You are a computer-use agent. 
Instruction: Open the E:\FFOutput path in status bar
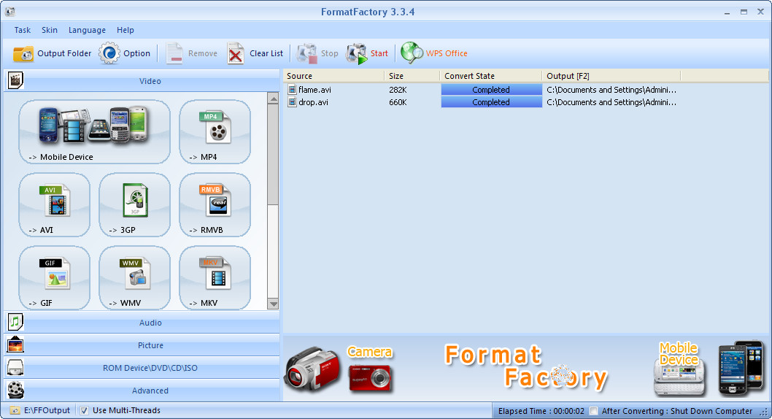47,410
